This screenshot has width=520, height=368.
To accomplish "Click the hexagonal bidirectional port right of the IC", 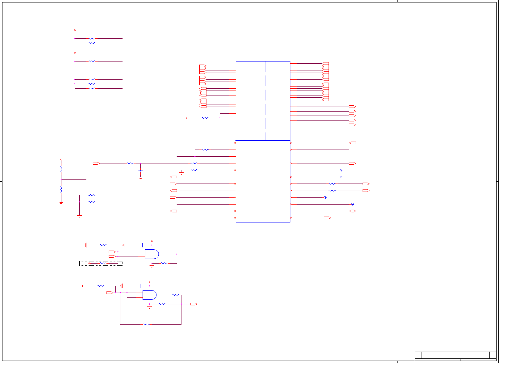I will 352,211.
